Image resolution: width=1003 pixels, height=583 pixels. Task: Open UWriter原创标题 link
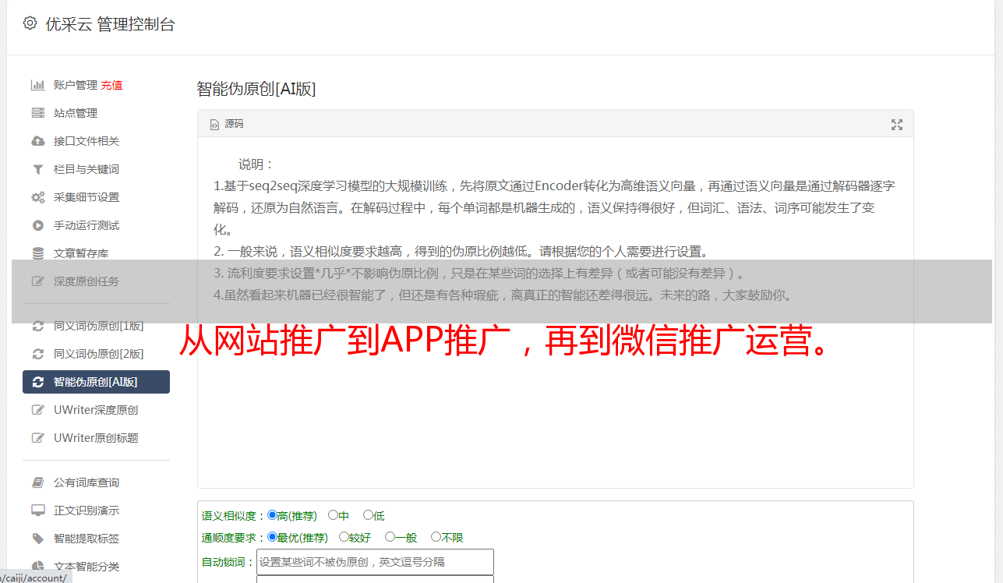[96, 438]
